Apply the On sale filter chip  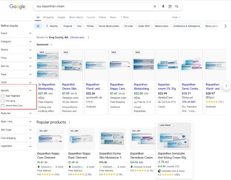pos(128,26)
